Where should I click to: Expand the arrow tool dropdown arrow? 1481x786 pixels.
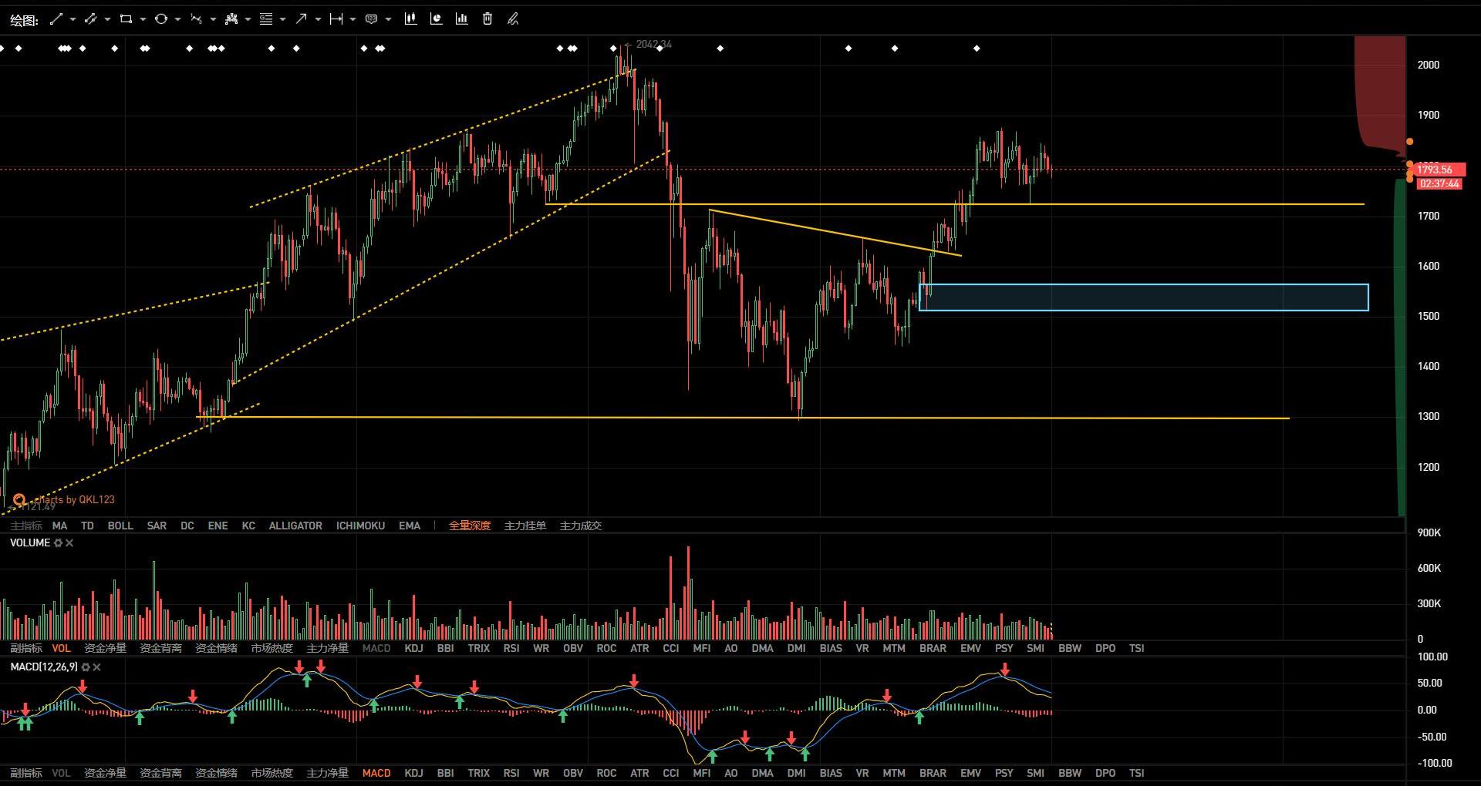tap(318, 19)
